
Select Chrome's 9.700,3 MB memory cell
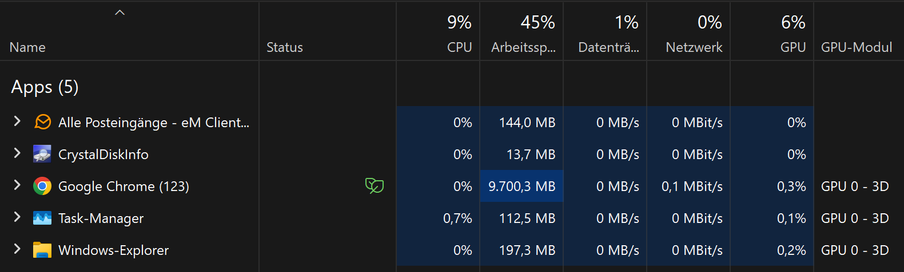521,186
